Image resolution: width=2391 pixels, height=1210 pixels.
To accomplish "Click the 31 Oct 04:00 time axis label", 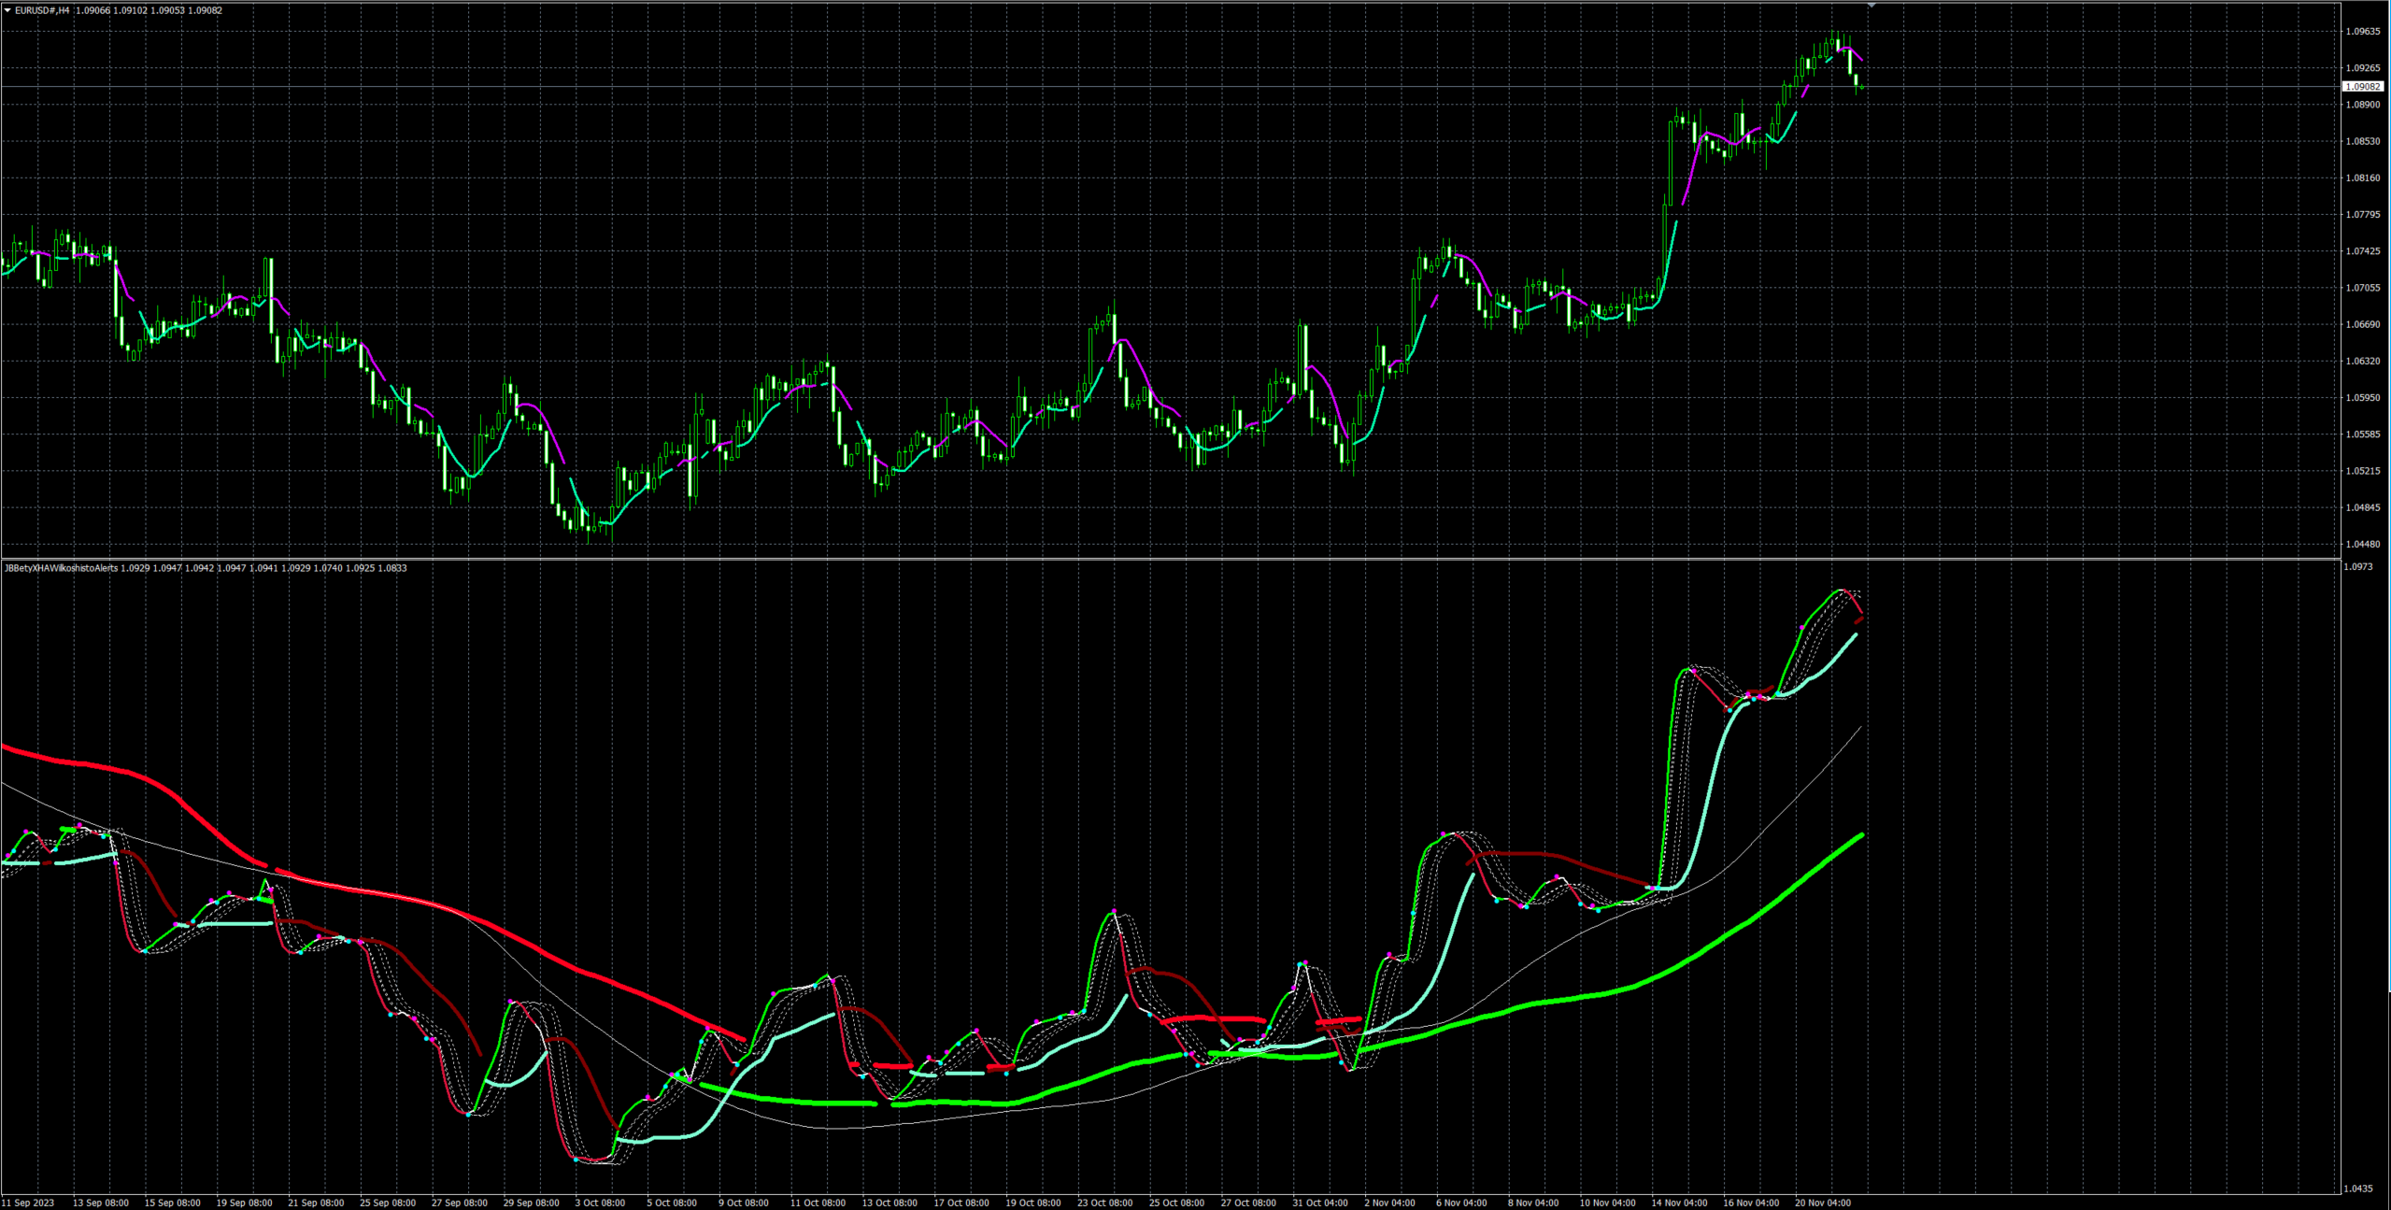I will pyautogui.click(x=1319, y=1203).
